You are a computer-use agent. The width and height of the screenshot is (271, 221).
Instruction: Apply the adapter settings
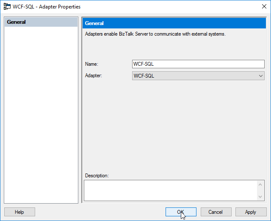(251, 212)
